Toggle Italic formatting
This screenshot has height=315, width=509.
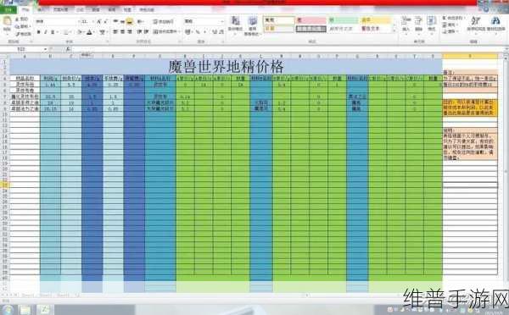46,32
